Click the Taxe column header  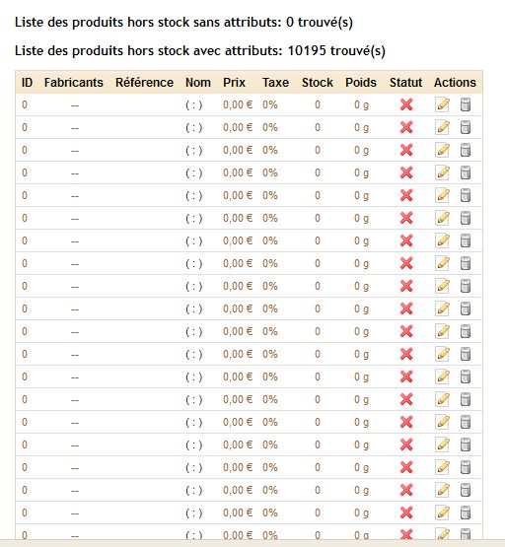[276, 83]
